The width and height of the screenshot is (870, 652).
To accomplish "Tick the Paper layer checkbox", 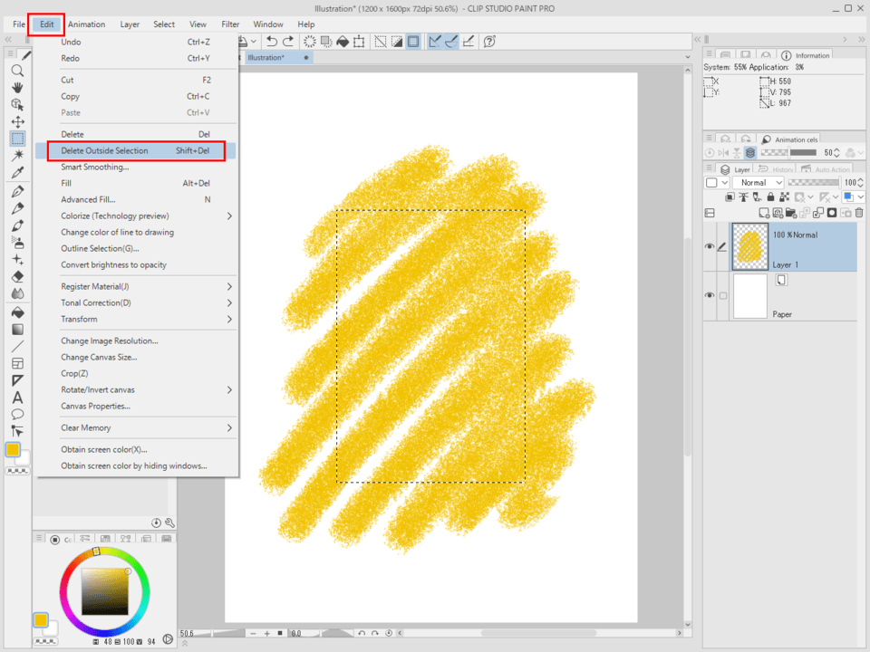I will point(723,295).
